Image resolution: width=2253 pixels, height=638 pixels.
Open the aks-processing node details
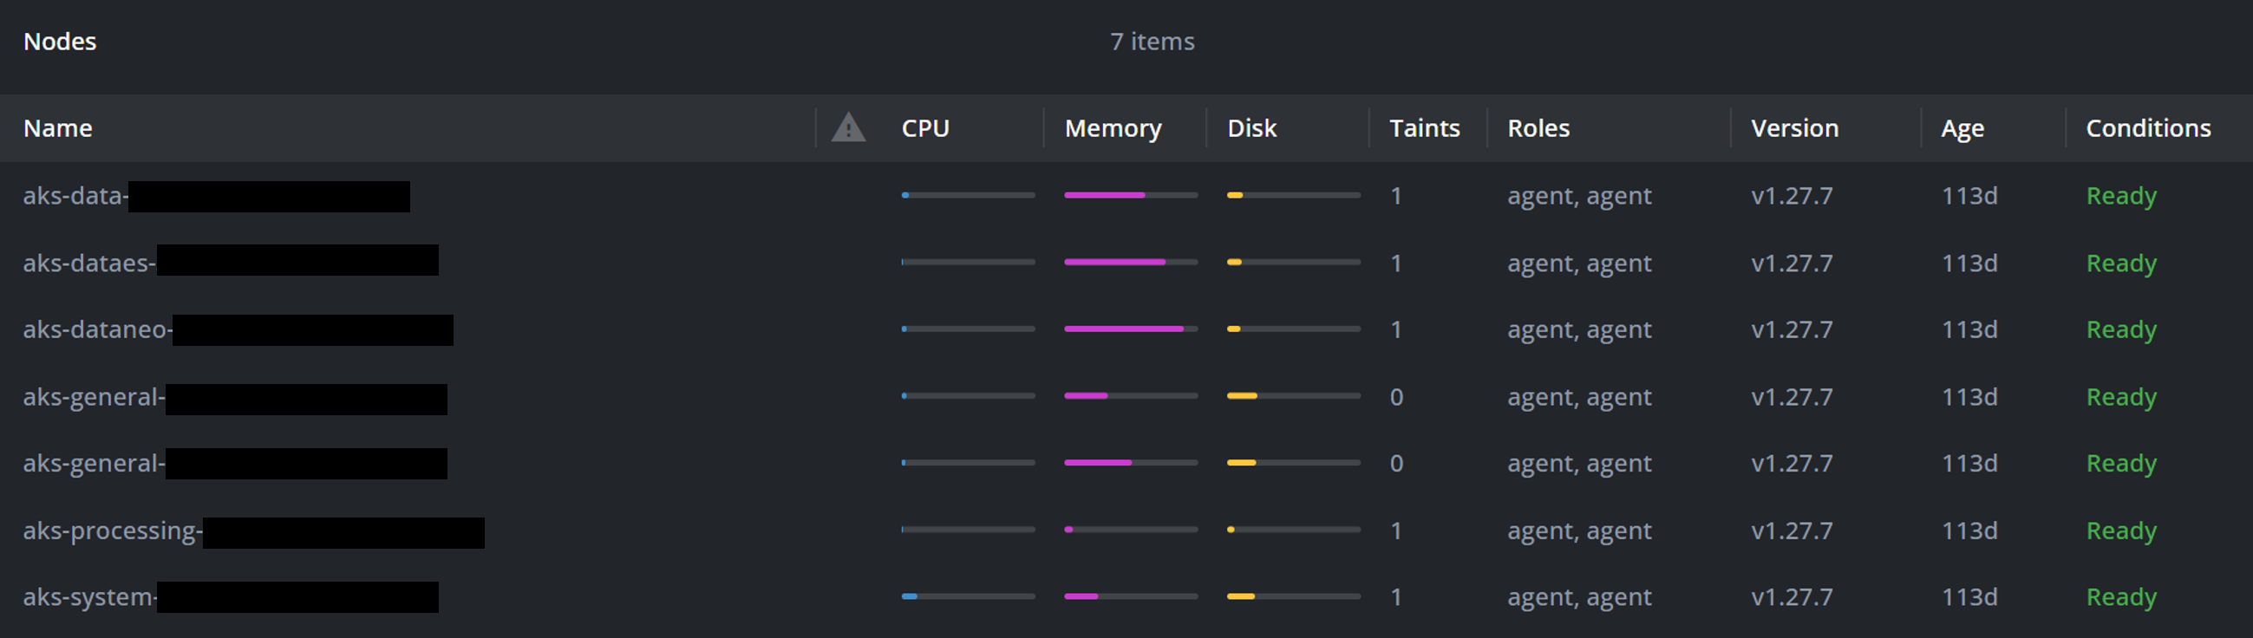[253, 531]
